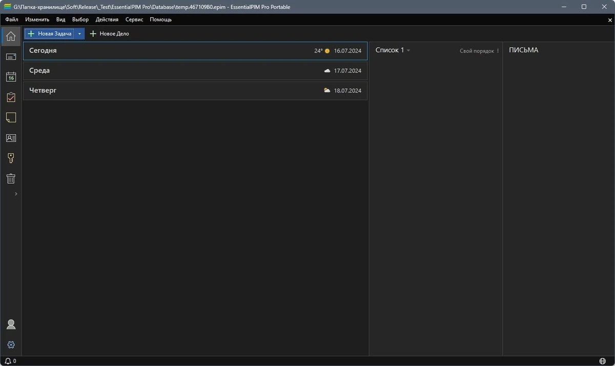This screenshot has width=615, height=366.
Task: Open the Tasks clipboard icon in sidebar
Action: pyautogui.click(x=11, y=97)
